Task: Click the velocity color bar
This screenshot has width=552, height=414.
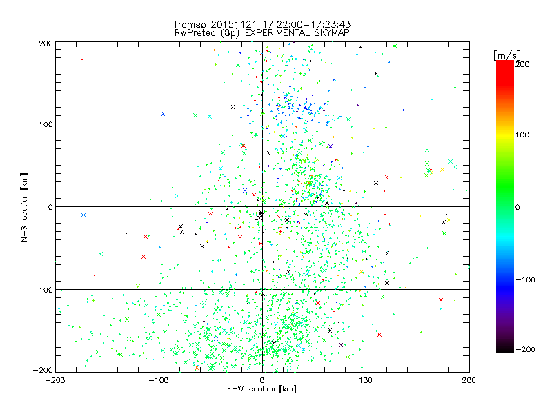Action: point(505,206)
